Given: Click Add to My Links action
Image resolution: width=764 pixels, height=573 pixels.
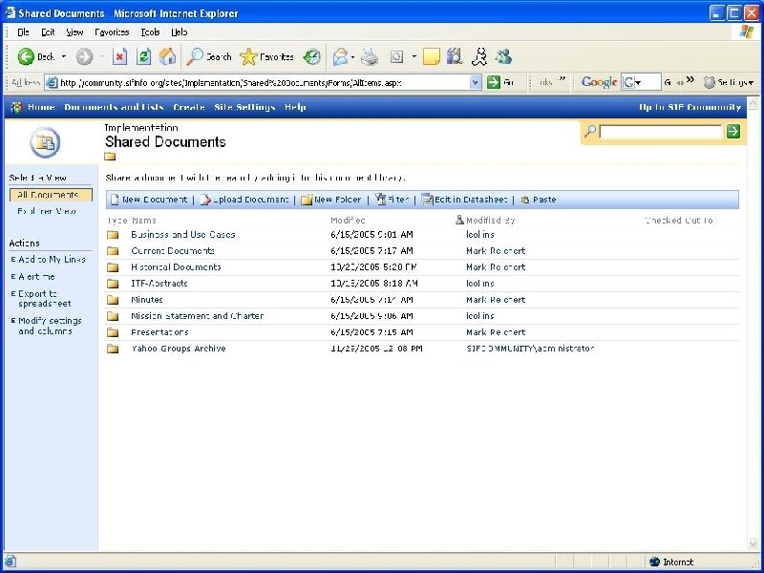Looking at the screenshot, I should pyautogui.click(x=52, y=260).
